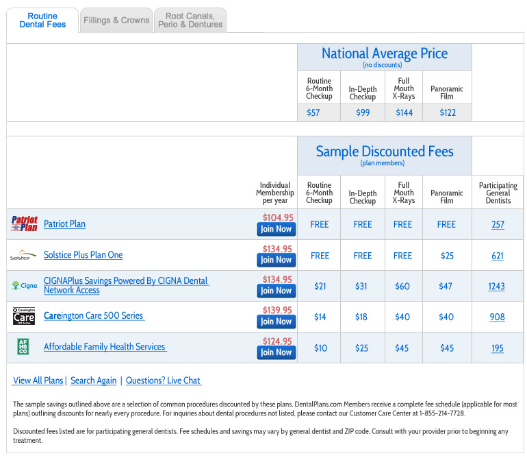
Task: Click the $139.95 Careington membership price
Action: [277, 310]
